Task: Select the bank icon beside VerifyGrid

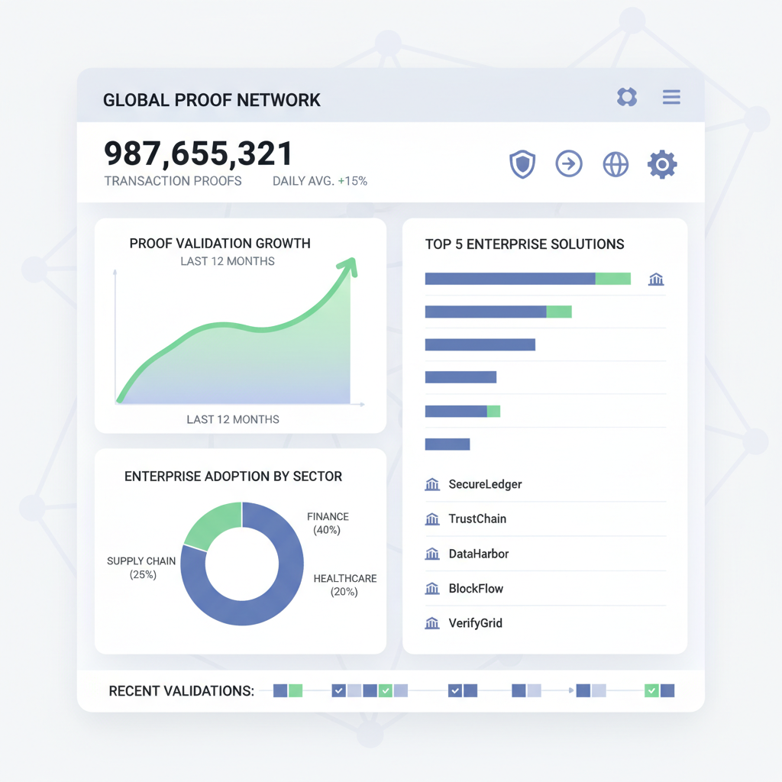Action: click(x=433, y=622)
